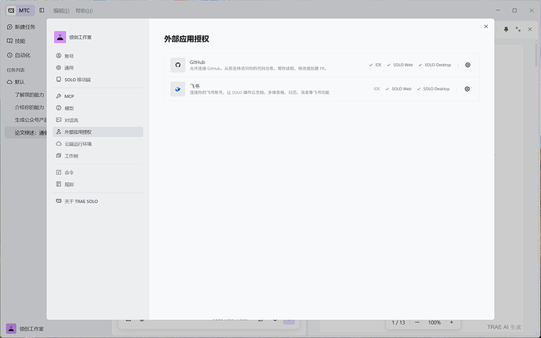Click the expand arrows icon in right panel
Viewport: 541px width, 338px height.
(x=518, y=30)
